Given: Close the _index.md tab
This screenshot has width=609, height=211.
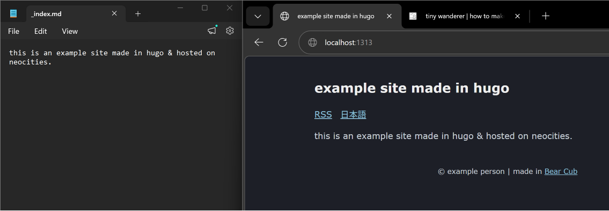Looking at the screenshot, I should (x=114, y=13).
